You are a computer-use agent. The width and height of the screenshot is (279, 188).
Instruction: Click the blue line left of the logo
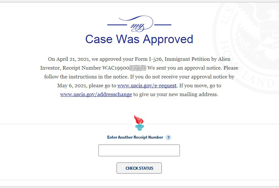point(117,25)
